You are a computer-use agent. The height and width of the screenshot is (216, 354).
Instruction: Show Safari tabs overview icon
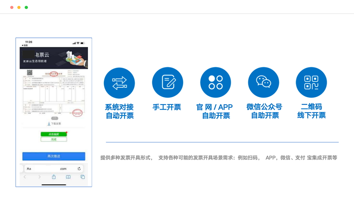83,177
